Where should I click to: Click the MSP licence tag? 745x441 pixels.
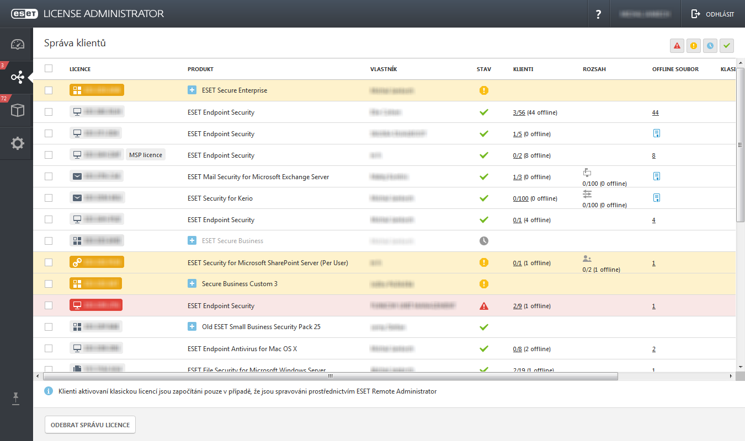tap(146, 155)
